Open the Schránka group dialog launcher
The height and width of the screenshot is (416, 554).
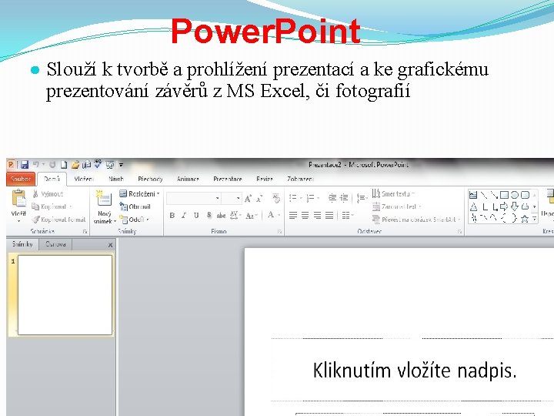pos(85,232)
